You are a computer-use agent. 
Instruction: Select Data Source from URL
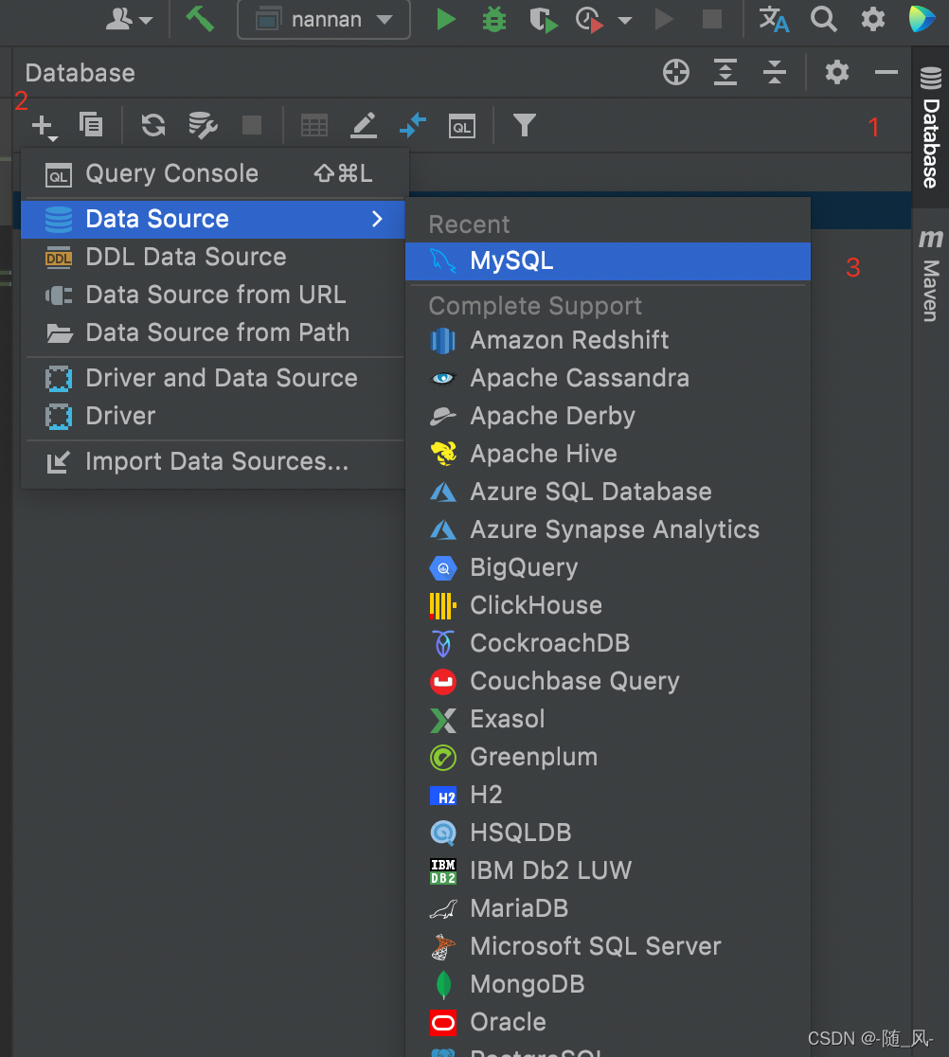[x=213, y=295]
